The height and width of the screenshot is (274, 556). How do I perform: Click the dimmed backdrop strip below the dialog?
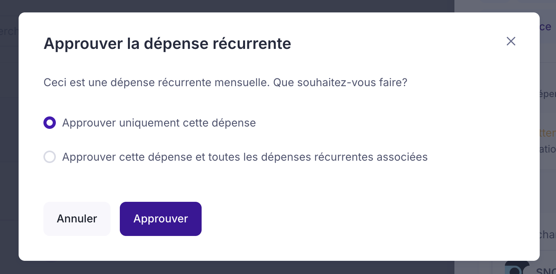233,268
